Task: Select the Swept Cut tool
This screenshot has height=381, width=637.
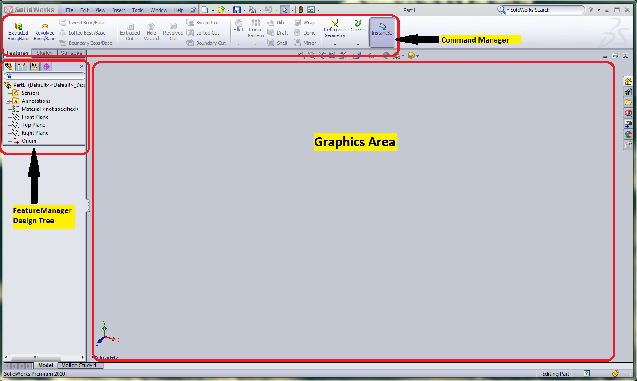Action: coord(203,22)
